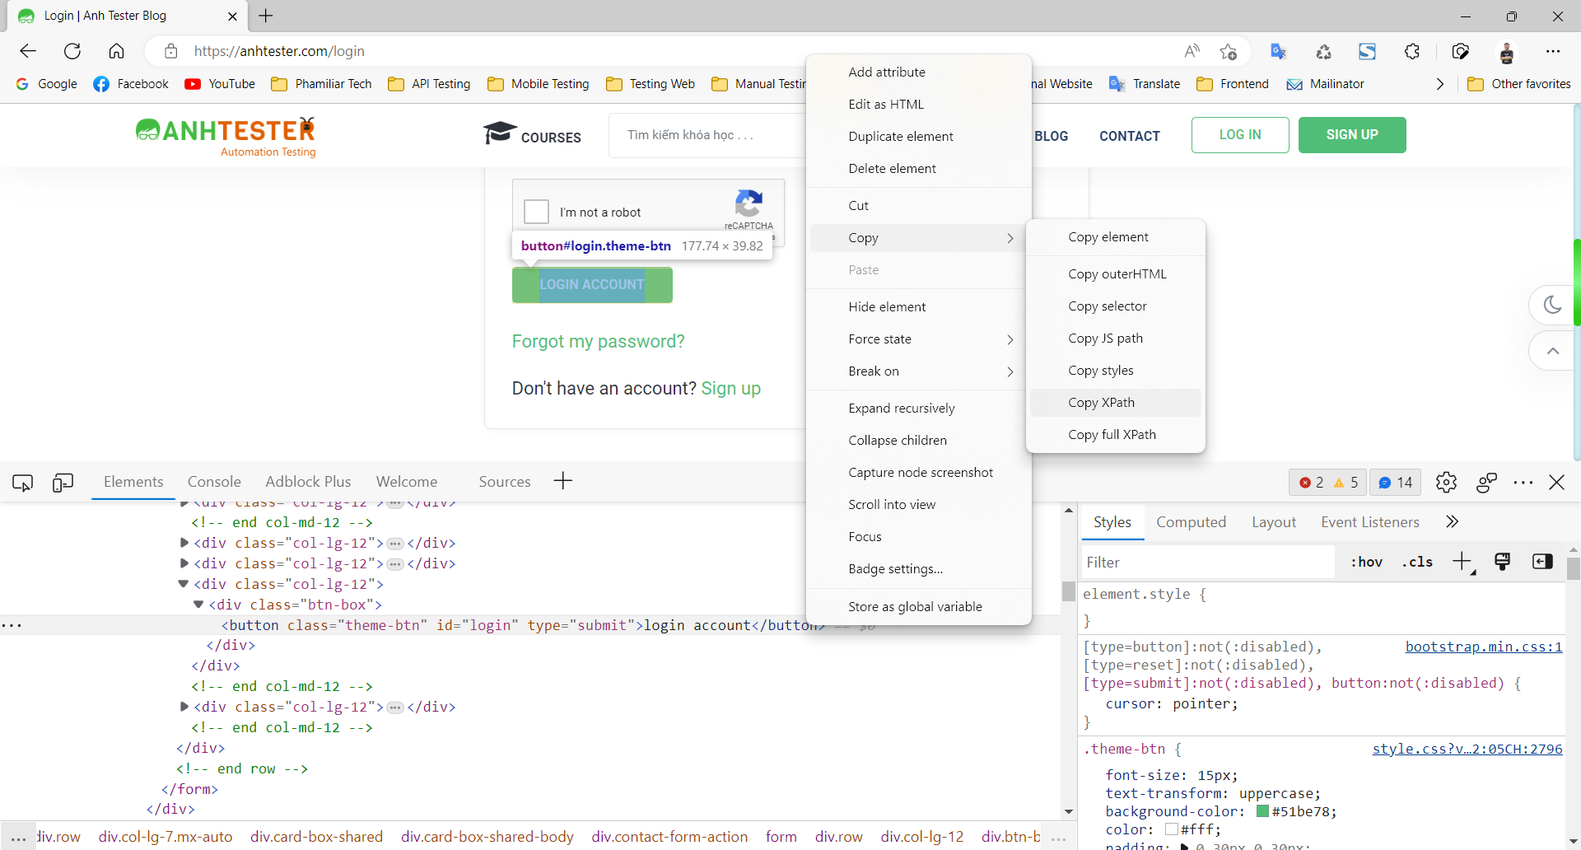Click the background-color green swatch

click(1262, 812)
